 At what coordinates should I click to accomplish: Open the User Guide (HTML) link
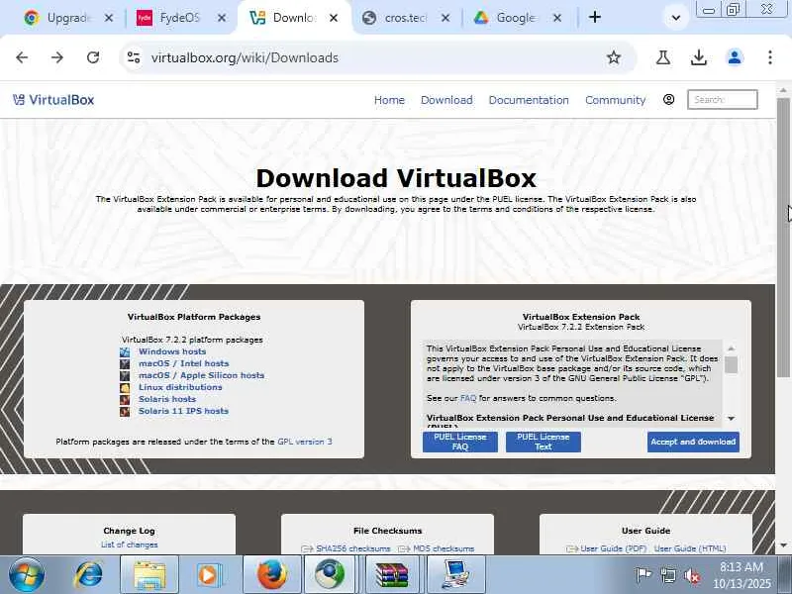tap(690, 548)
